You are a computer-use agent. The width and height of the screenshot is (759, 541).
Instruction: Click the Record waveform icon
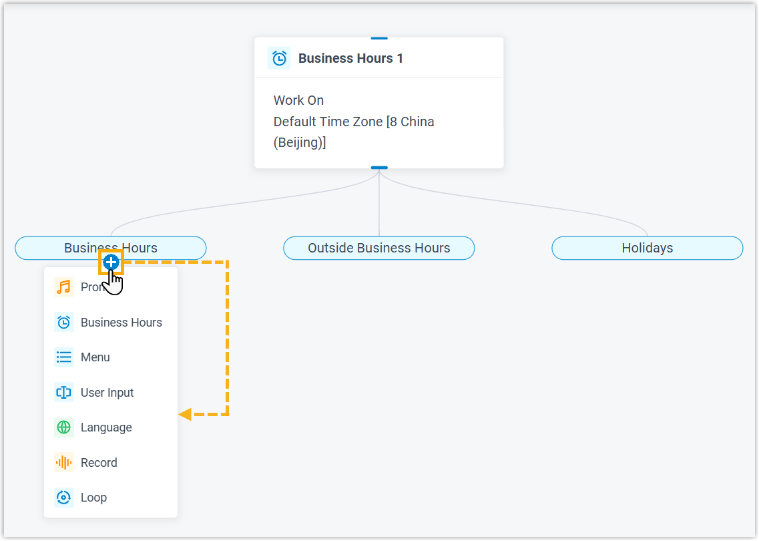click(x=64, y=462)
